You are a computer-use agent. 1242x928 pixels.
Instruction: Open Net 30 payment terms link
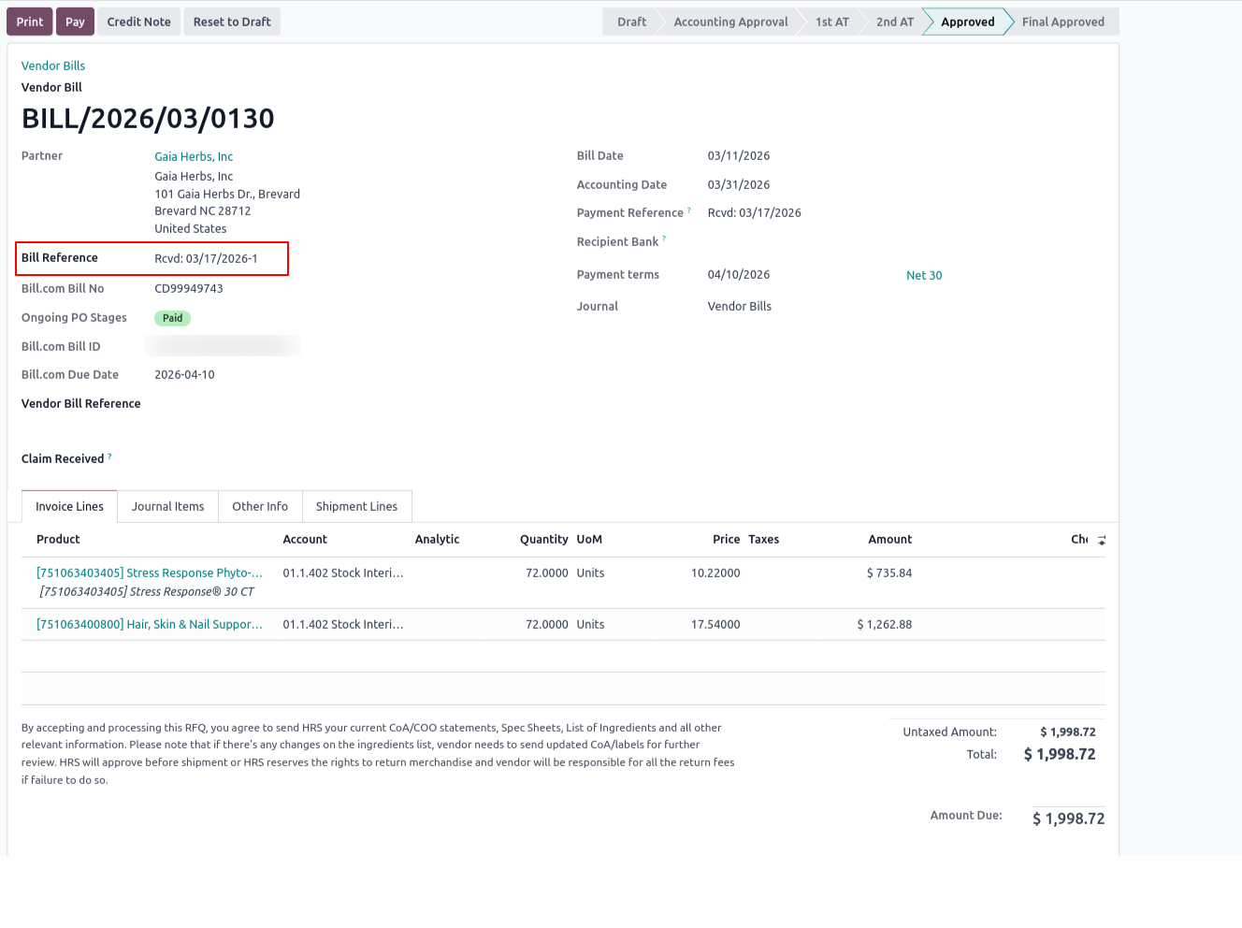pyautogui.click(x=924, y=275)
